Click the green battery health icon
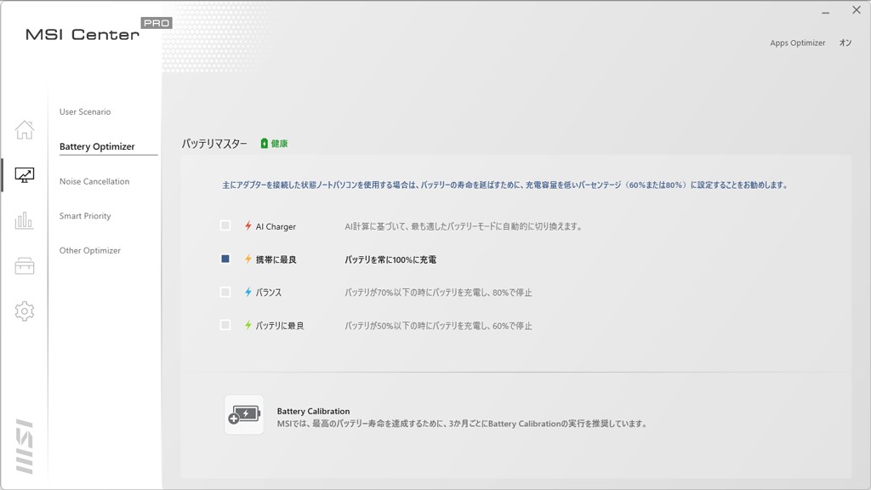This screenshot has height=490, width=871. (x=265, y=143)
